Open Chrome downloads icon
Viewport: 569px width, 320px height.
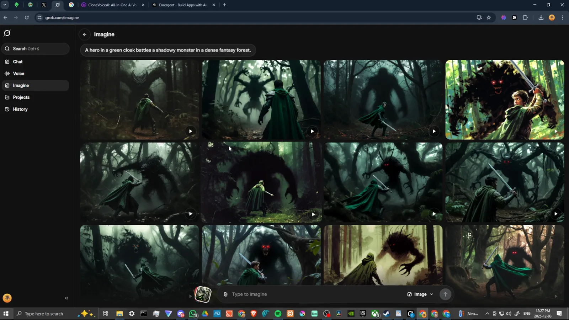[x=541, y=17]
